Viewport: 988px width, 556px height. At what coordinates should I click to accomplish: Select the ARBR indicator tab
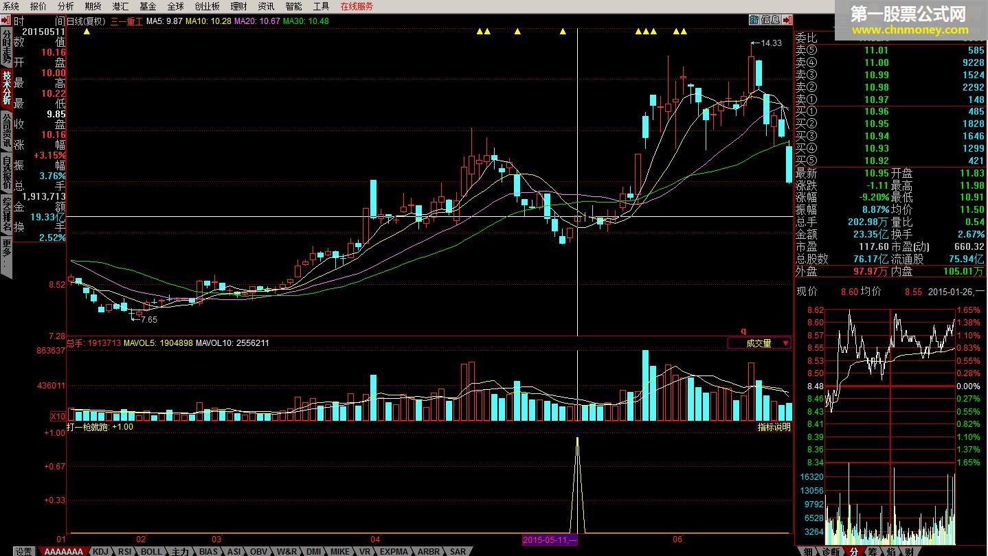point(429,551)
